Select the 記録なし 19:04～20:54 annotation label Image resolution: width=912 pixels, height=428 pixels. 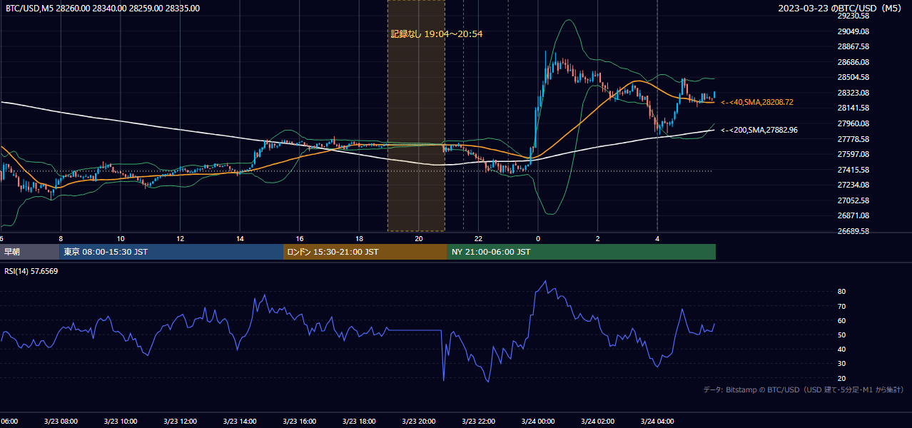(437, 34)
